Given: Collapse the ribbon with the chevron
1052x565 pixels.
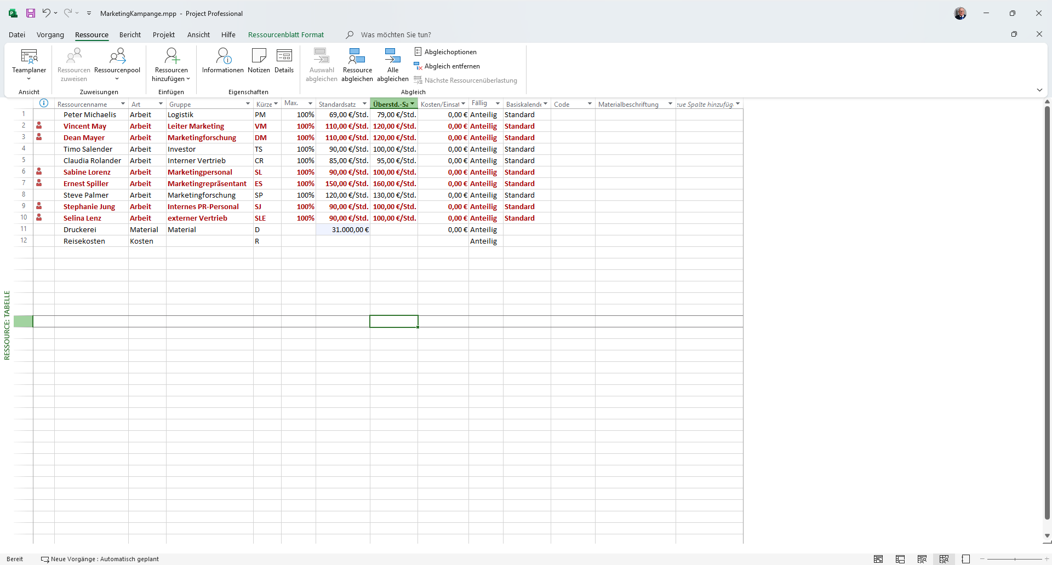Looking at the screenshot, I should point(1039,90).
